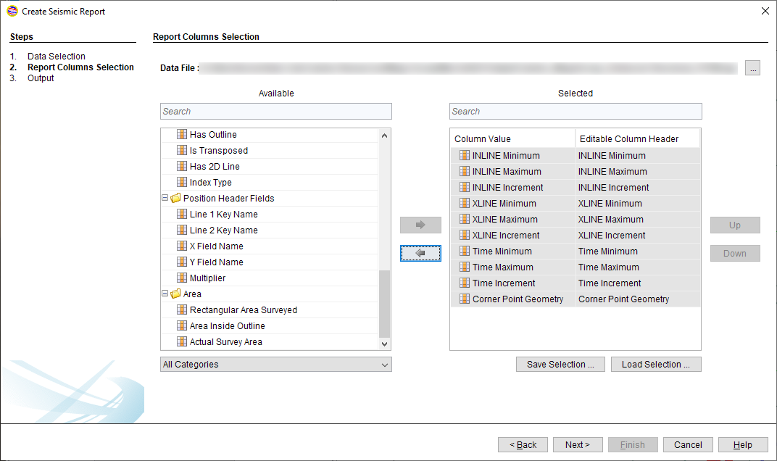The width and height of the screenshot is (777, 461).
Task: Focus the Selected search field
Action: tap(576, 112)
